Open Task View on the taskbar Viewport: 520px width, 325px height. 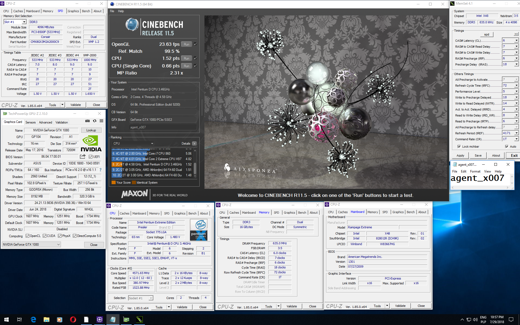tap(19, 320)
